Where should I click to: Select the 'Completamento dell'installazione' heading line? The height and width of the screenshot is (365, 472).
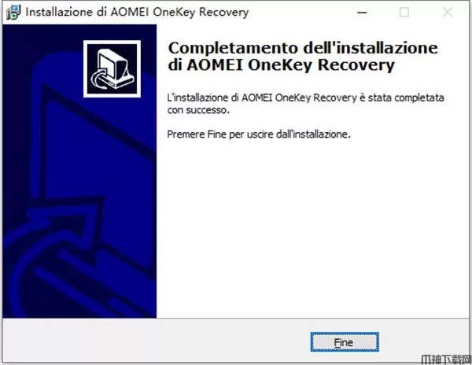(x=303, y=48)
